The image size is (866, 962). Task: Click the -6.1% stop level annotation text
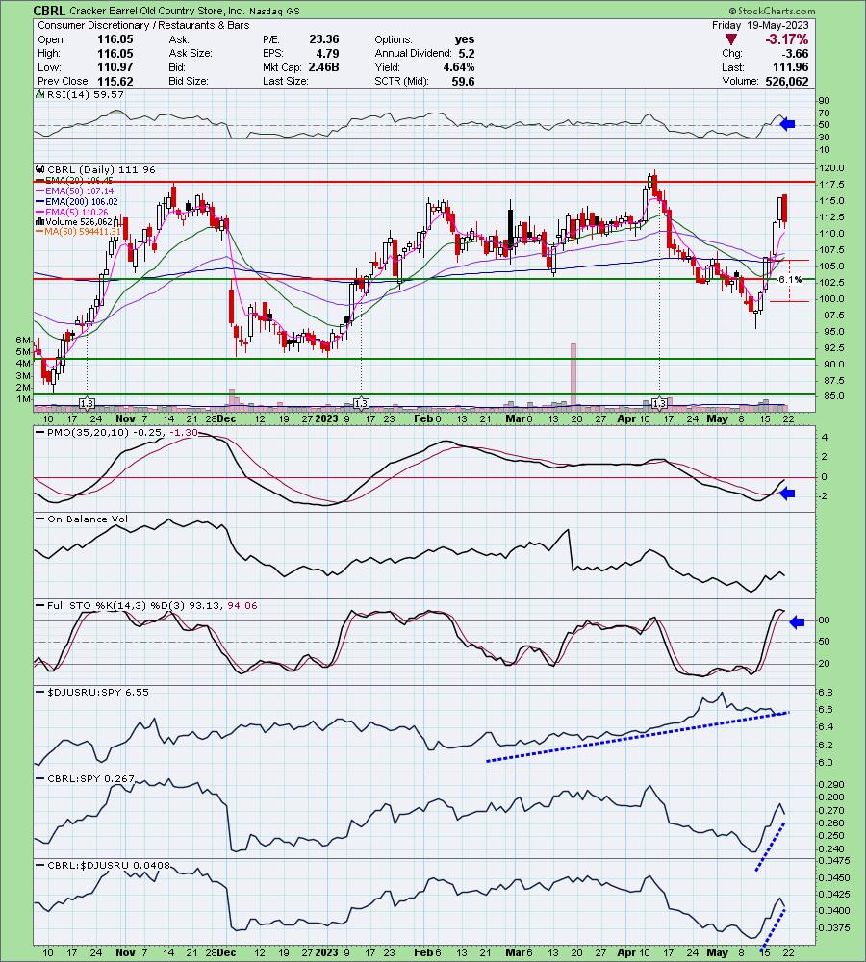789,280
